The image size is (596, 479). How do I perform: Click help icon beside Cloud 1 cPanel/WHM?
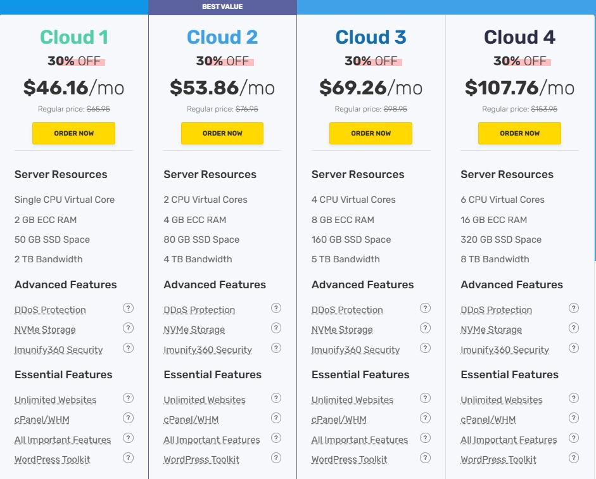tap(128, 418)
